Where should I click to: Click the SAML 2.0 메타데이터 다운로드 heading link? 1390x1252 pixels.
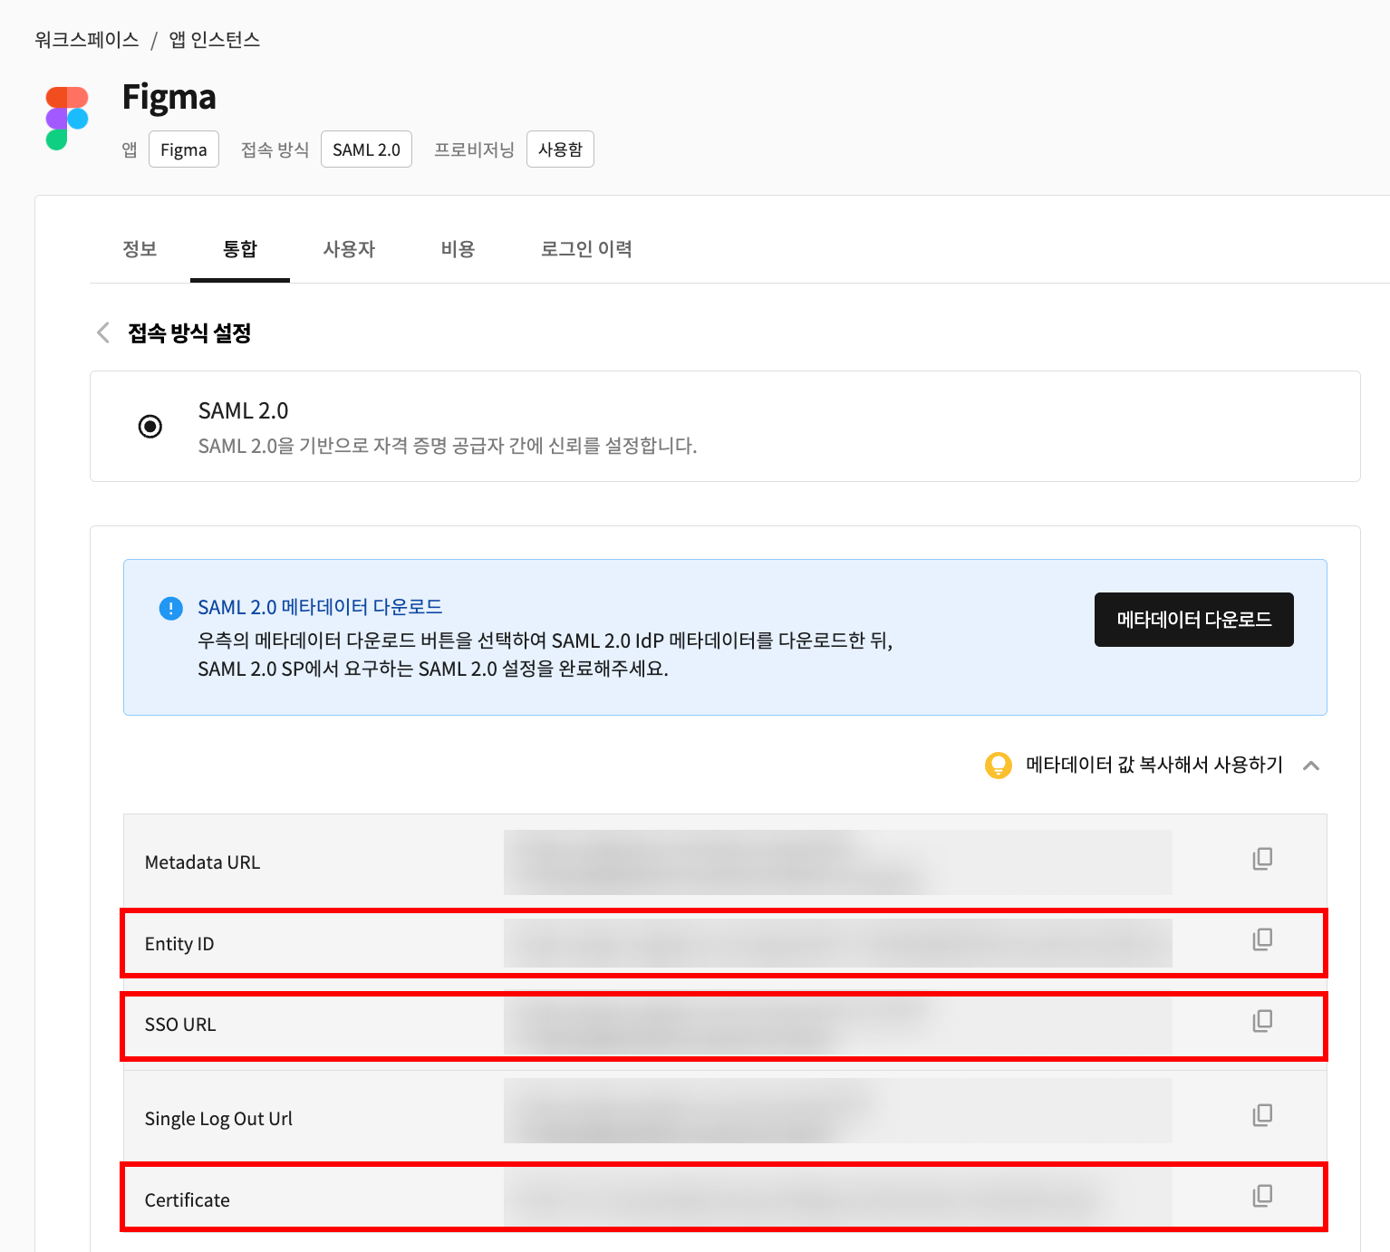320,607
